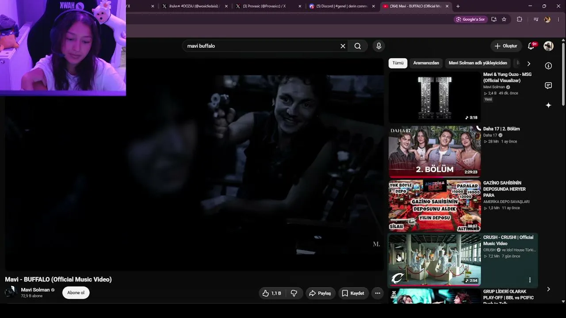Viewport: 566px width, 318px height.
Task: Subscribe with the Abone ol button
Action: 76,293
